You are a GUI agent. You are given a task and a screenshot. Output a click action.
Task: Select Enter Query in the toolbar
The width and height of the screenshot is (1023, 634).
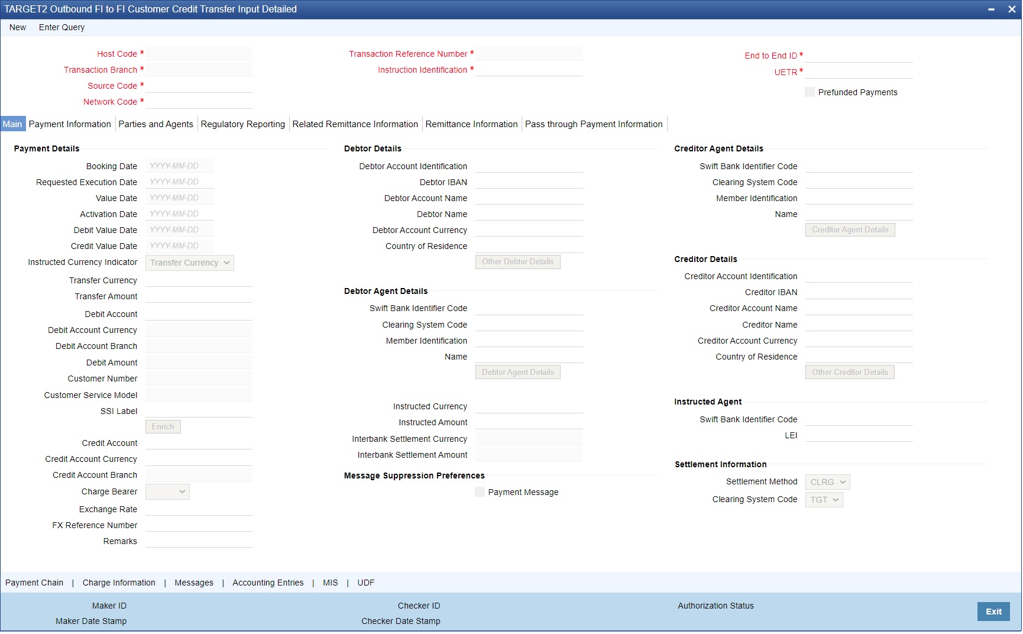(x=61, y=27)
